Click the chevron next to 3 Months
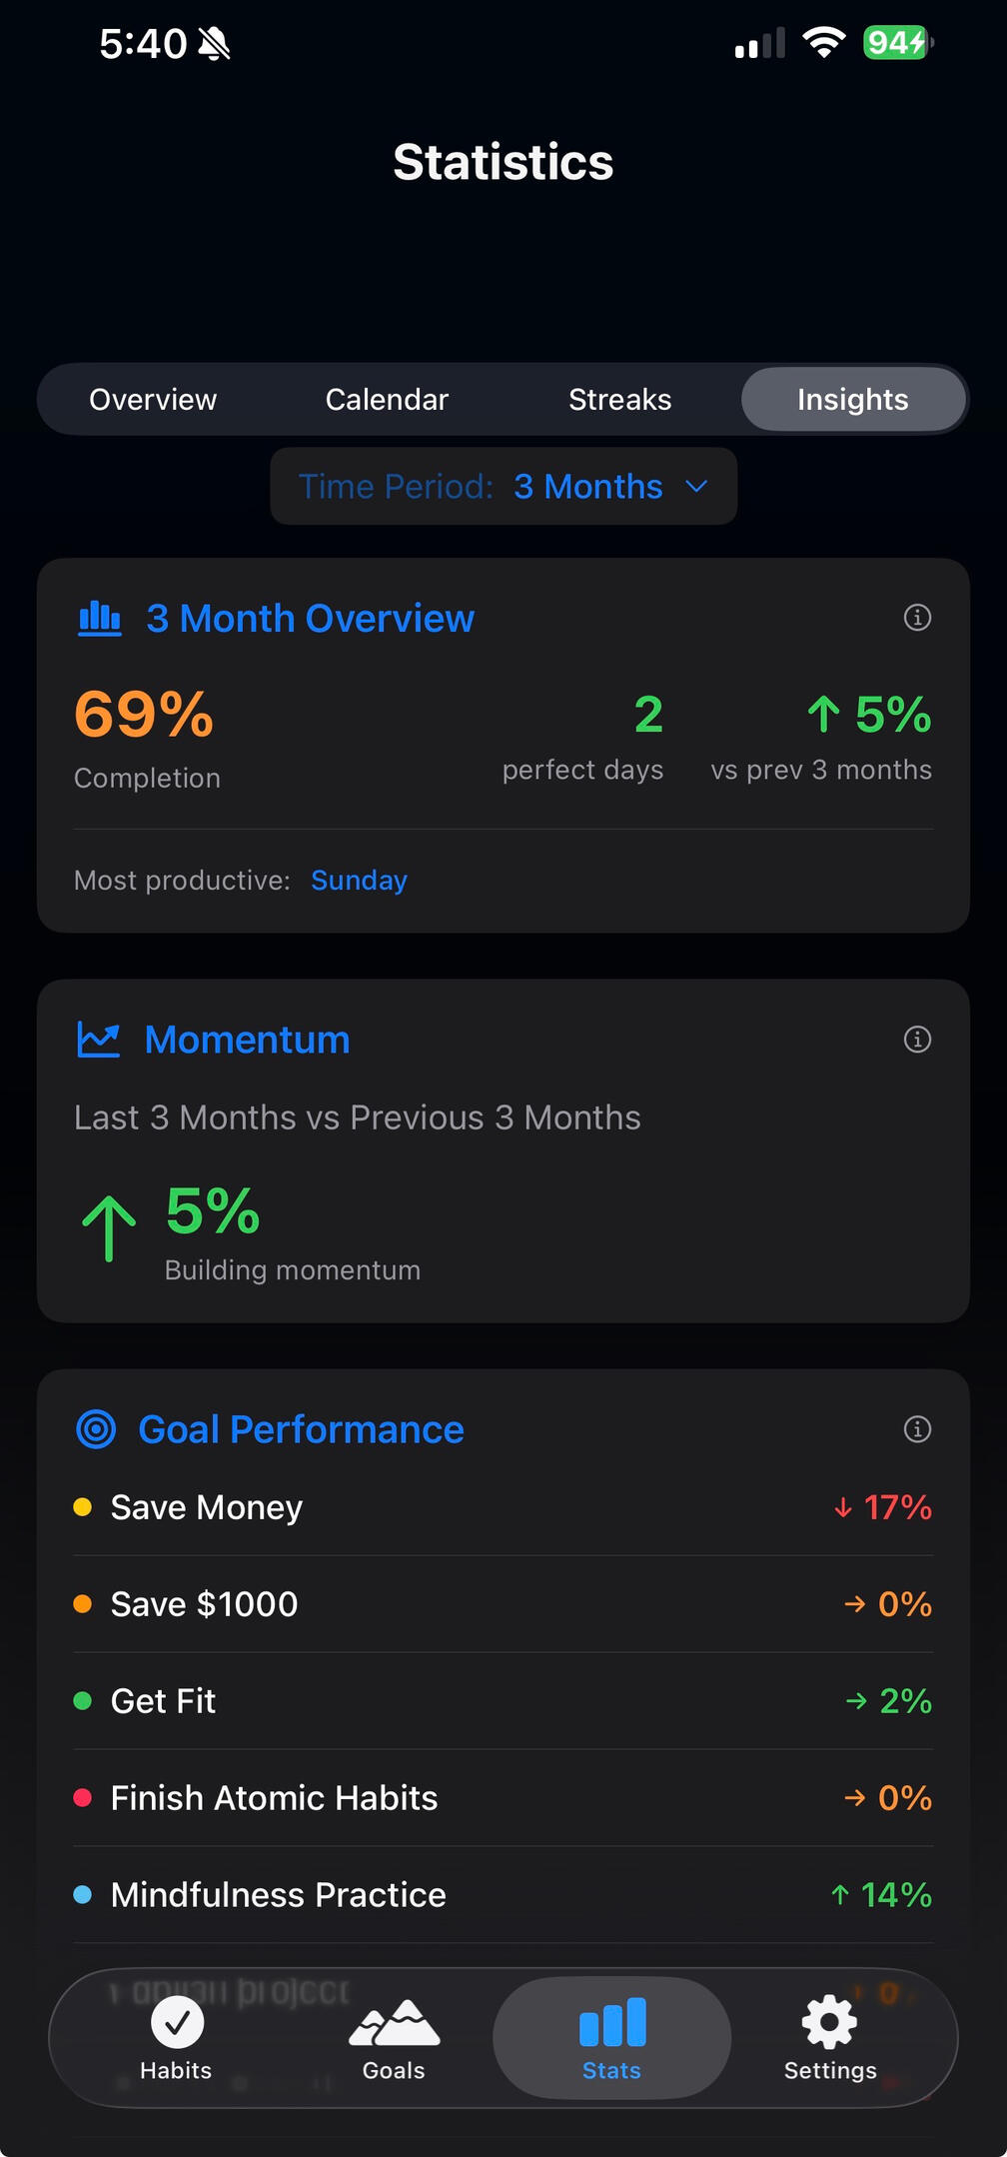1007x2157 pixels. 697,487
